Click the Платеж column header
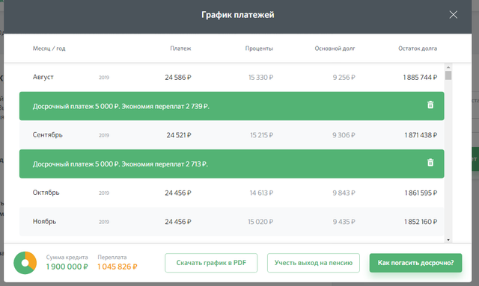Screen dimensions: 479x286 pos(180,49)
